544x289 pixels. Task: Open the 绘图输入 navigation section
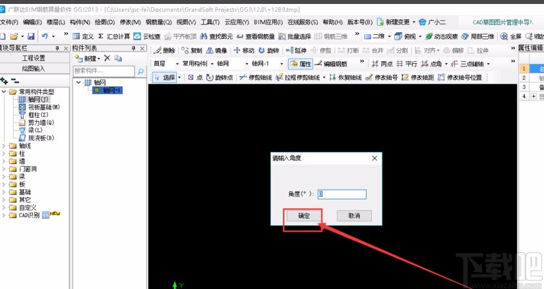34,68
